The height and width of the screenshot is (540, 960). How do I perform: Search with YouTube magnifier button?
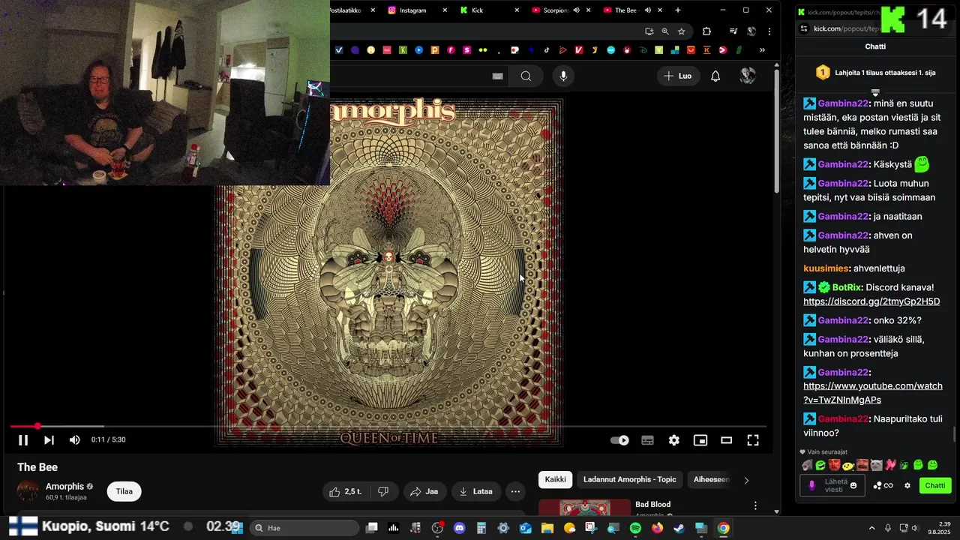tap(526, 76)
